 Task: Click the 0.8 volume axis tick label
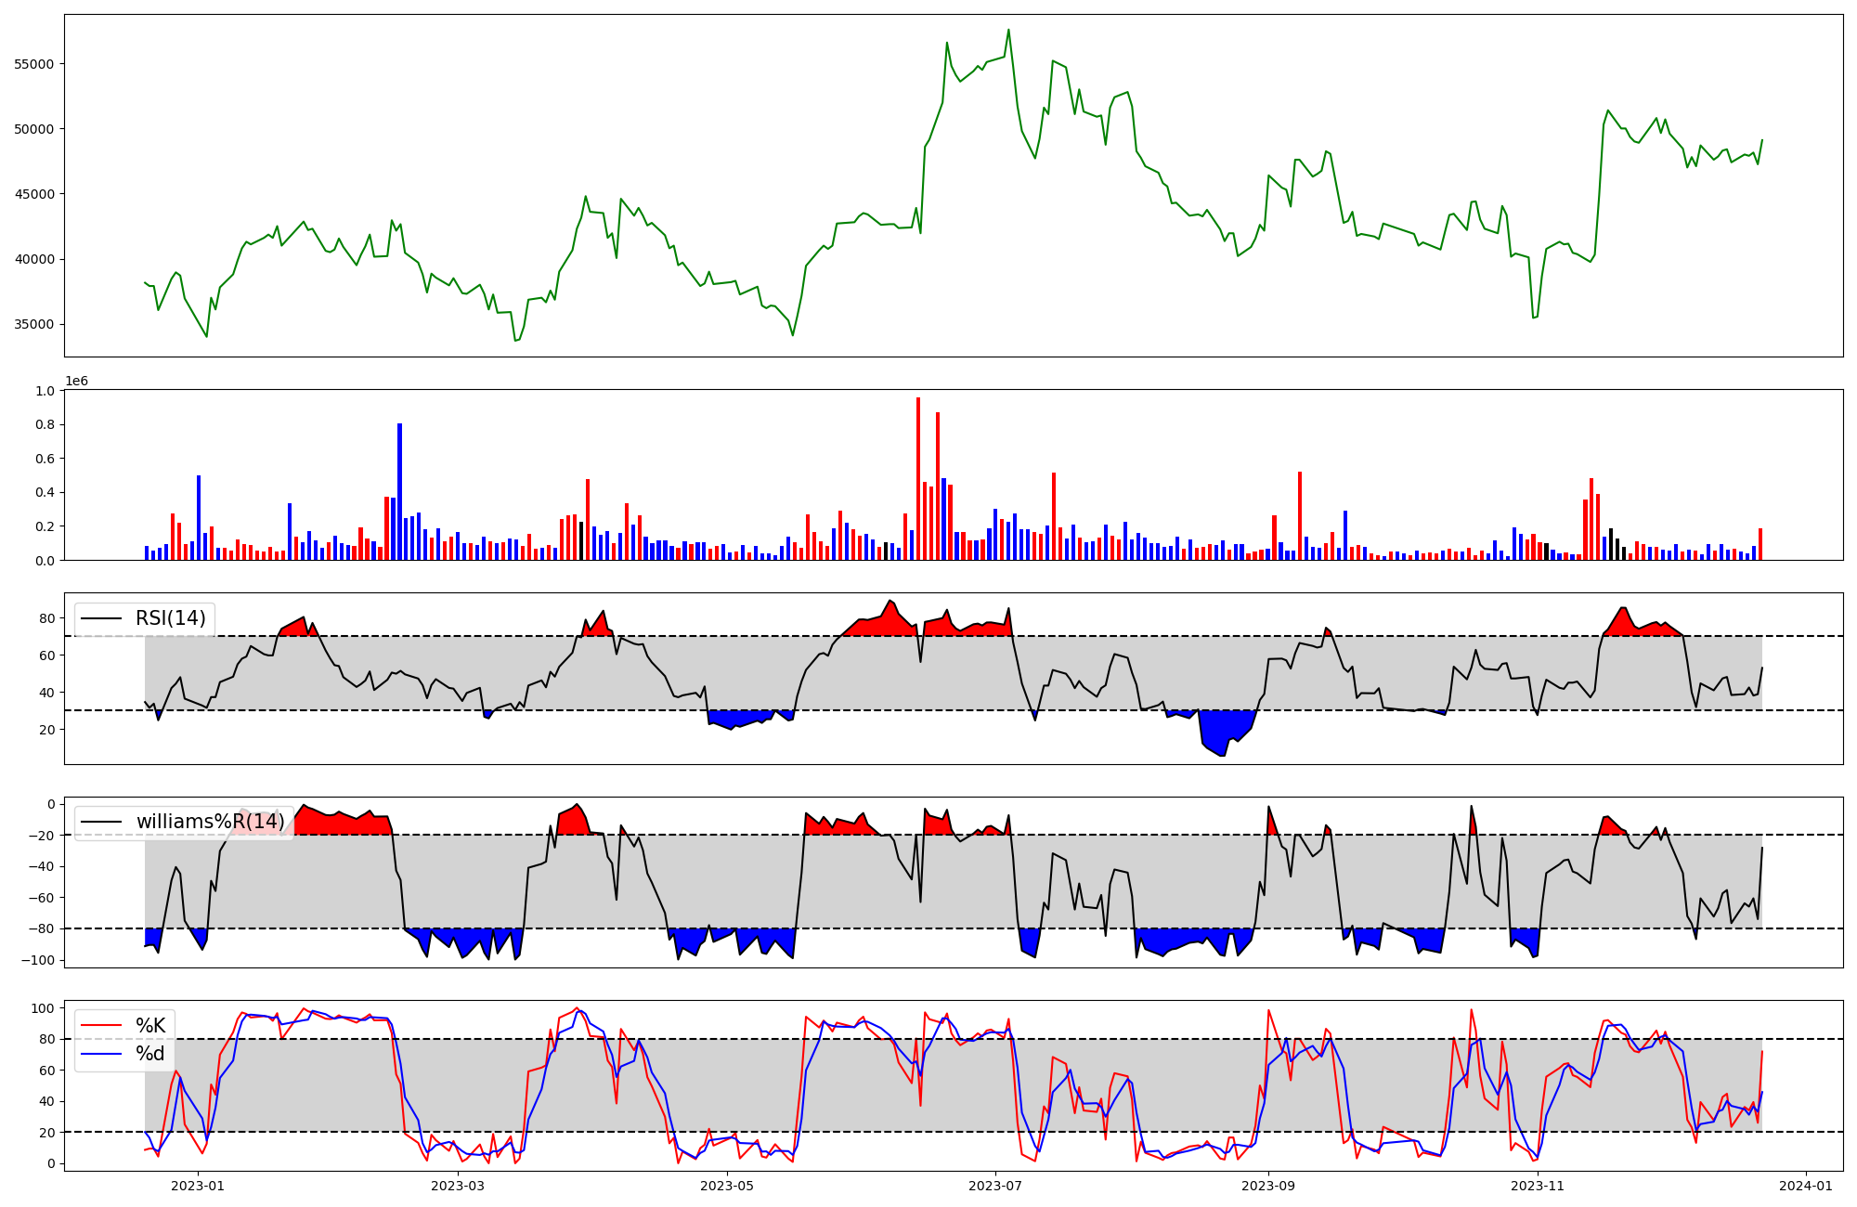pos(45,425)
